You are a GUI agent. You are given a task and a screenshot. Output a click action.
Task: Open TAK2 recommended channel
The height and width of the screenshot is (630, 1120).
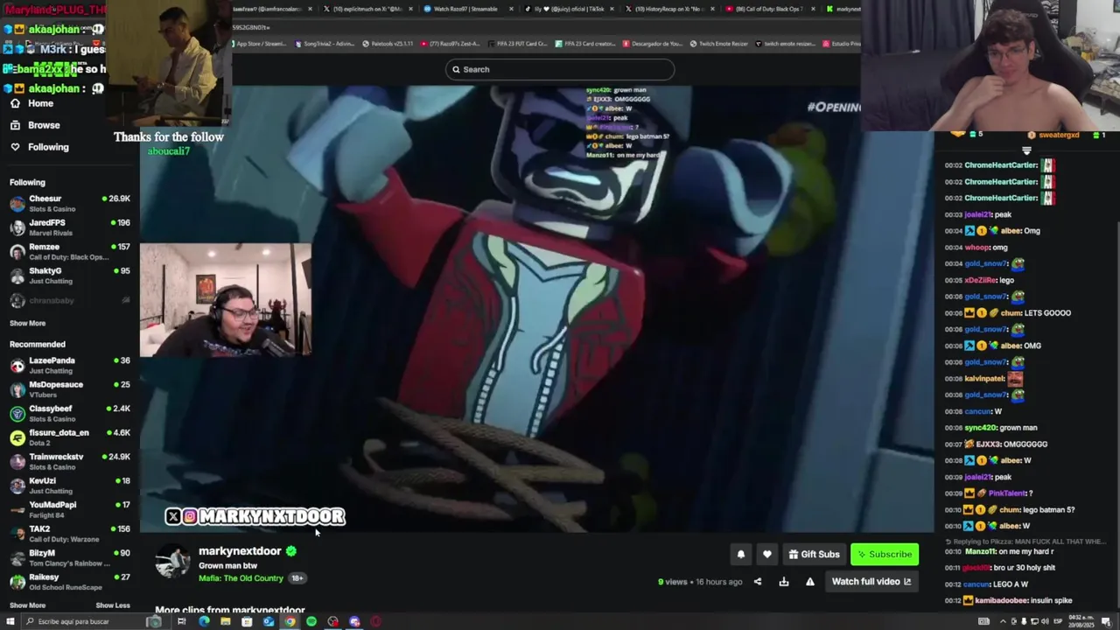click(69, 534)
